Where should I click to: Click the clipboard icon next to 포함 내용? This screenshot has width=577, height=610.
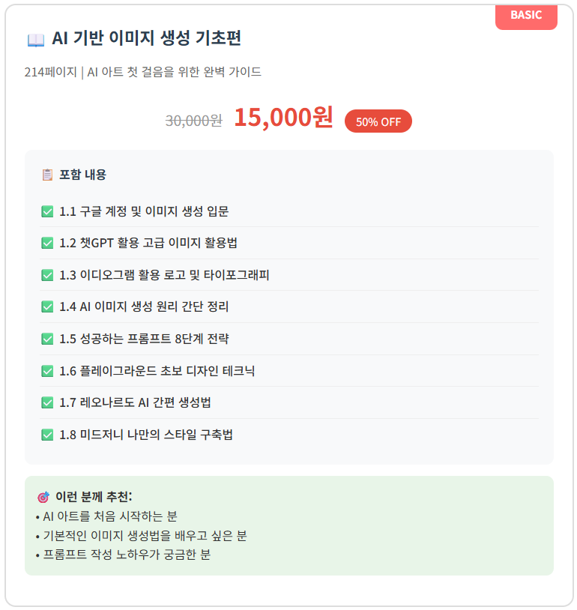click(47, 175)
